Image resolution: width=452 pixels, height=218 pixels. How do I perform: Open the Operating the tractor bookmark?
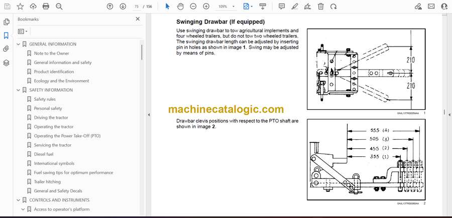pos(54,127)
